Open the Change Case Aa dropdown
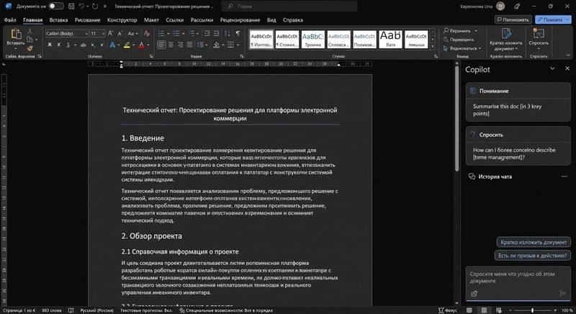This screenshot has height=314, width=576. pyautogui.click(x=132, y=33)
